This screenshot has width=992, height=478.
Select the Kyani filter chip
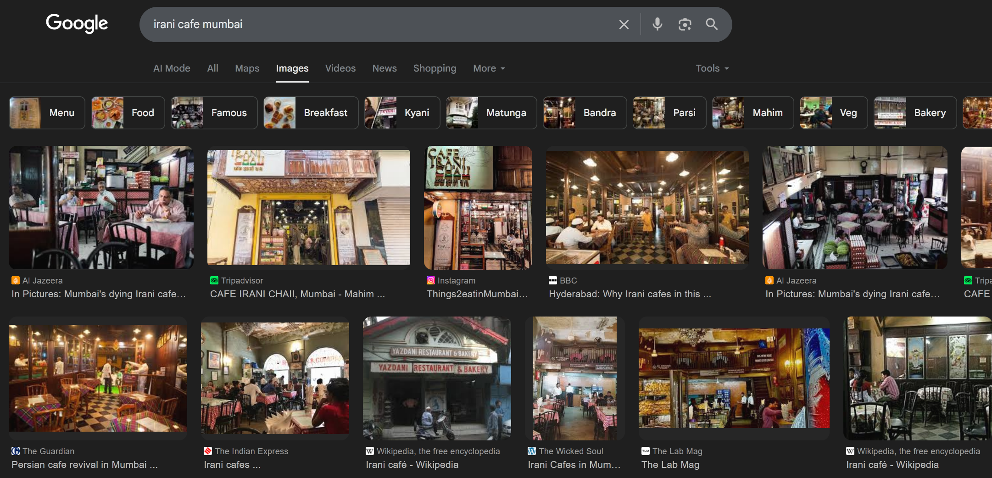tap(402, 113)
